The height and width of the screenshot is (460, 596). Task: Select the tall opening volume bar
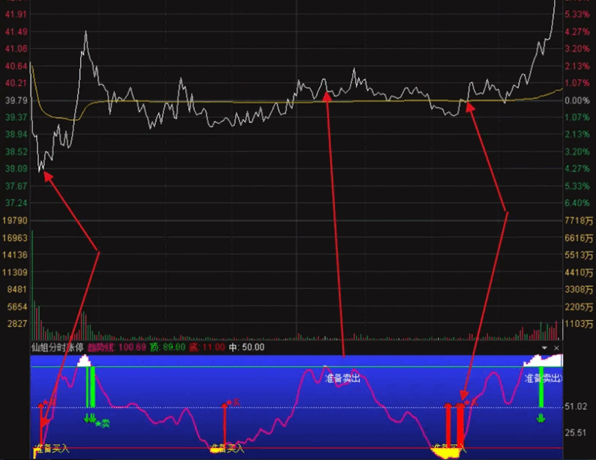[32, 285]
